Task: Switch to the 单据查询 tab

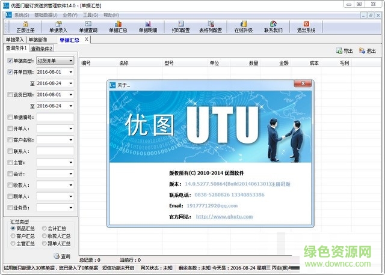Action: point(38,40)
